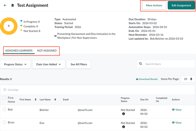The width and height of the screenshot is (196, 131).
Task: Expand the Date User Added dropdown
Action: pyautogui.click(x=49, y=64)
